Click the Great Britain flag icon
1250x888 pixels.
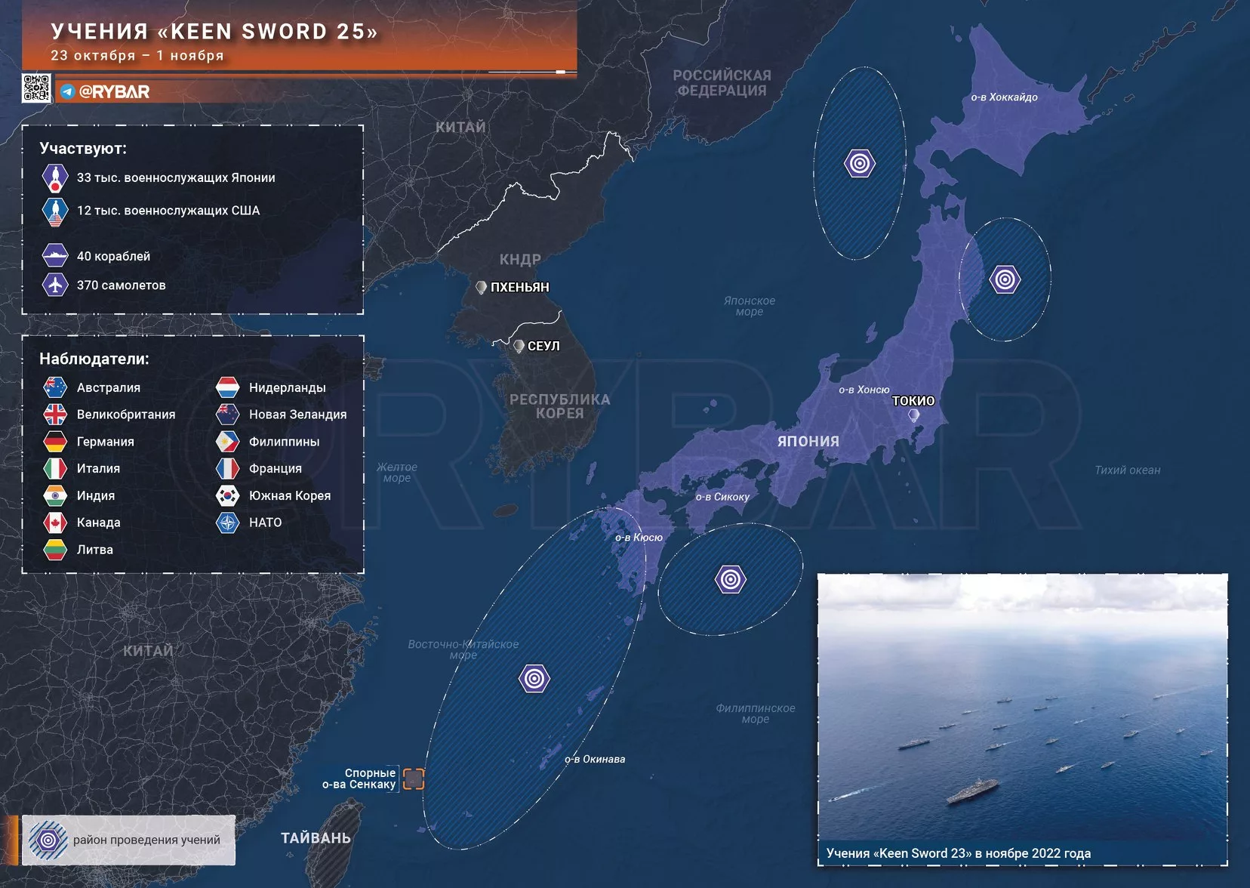55,415
